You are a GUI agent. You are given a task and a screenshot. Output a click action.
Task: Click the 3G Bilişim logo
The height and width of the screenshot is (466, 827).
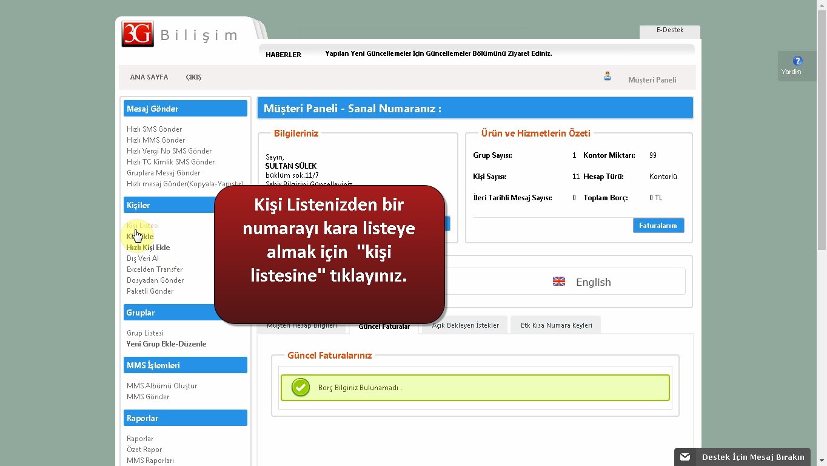[179, 35]
